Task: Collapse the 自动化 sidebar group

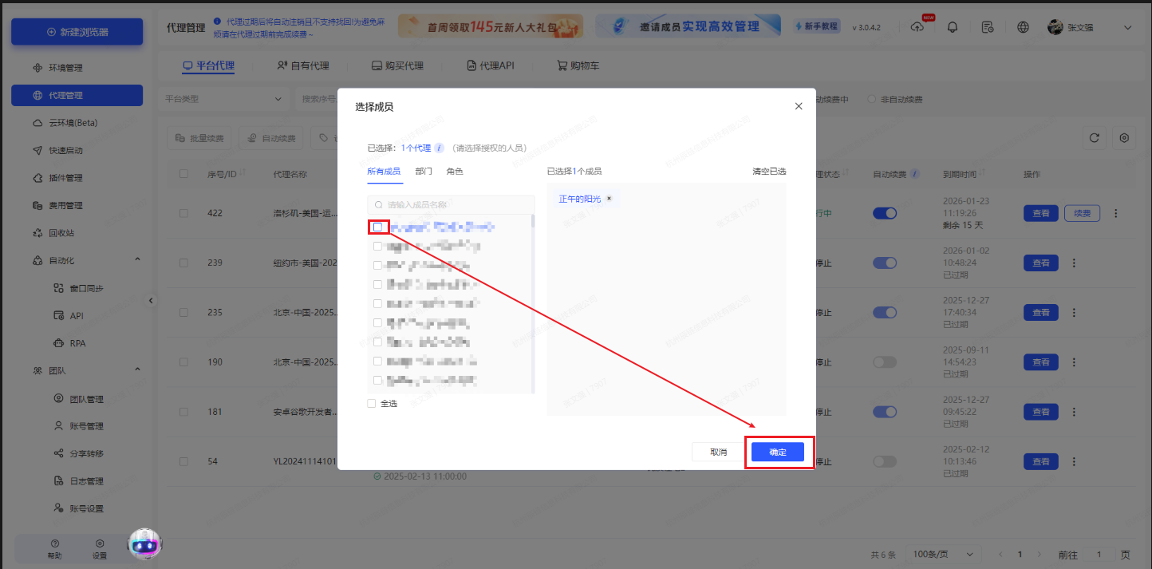Action: click(136, 259)
